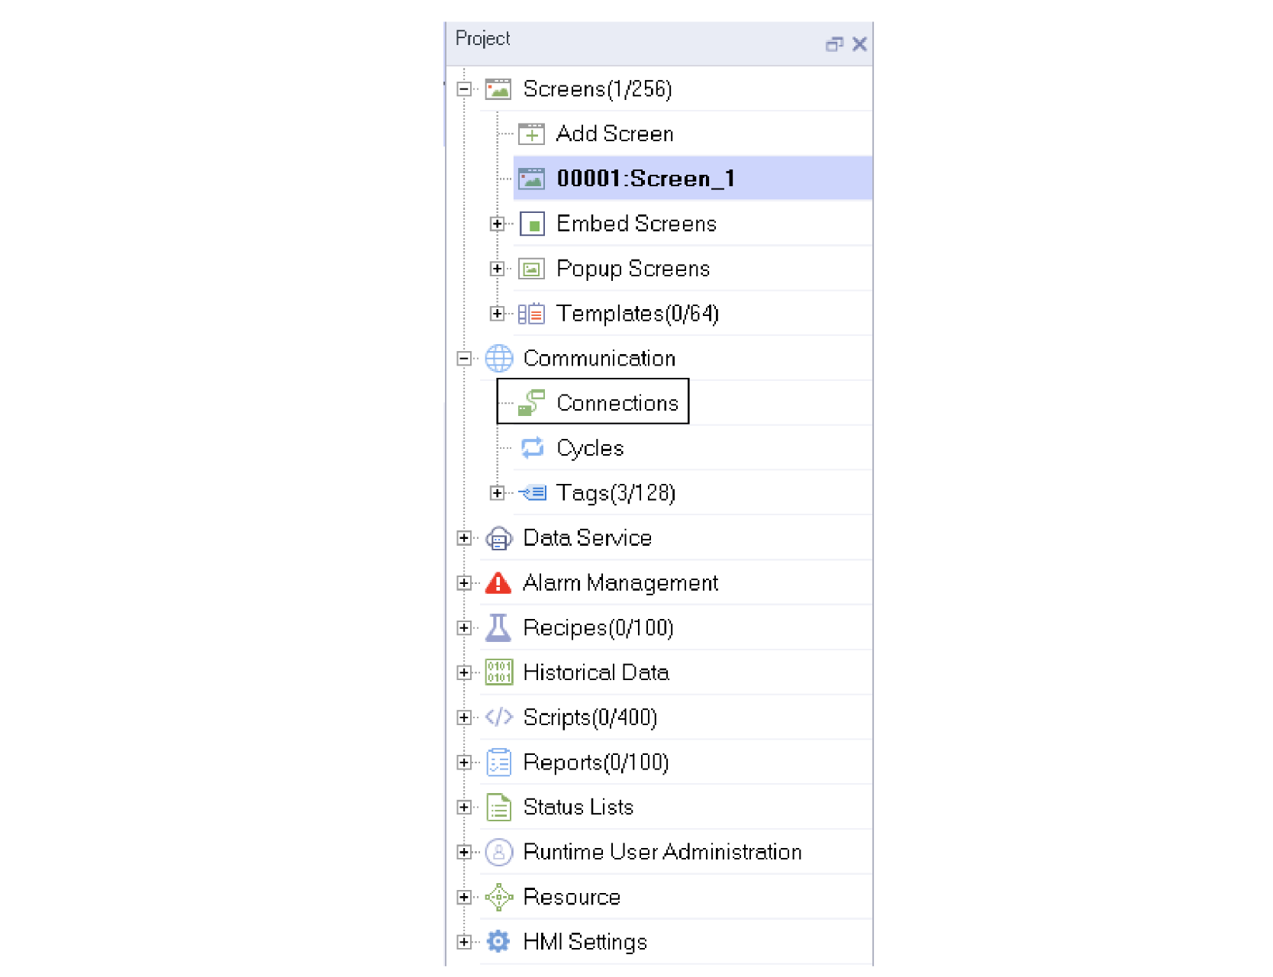This screenshot has height=977, width=1273.
Task: Click the HMI Settings gear icon
Action: pos(498,941)
